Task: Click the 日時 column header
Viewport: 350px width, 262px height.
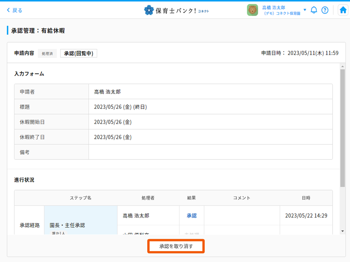Action: point(306,198)
